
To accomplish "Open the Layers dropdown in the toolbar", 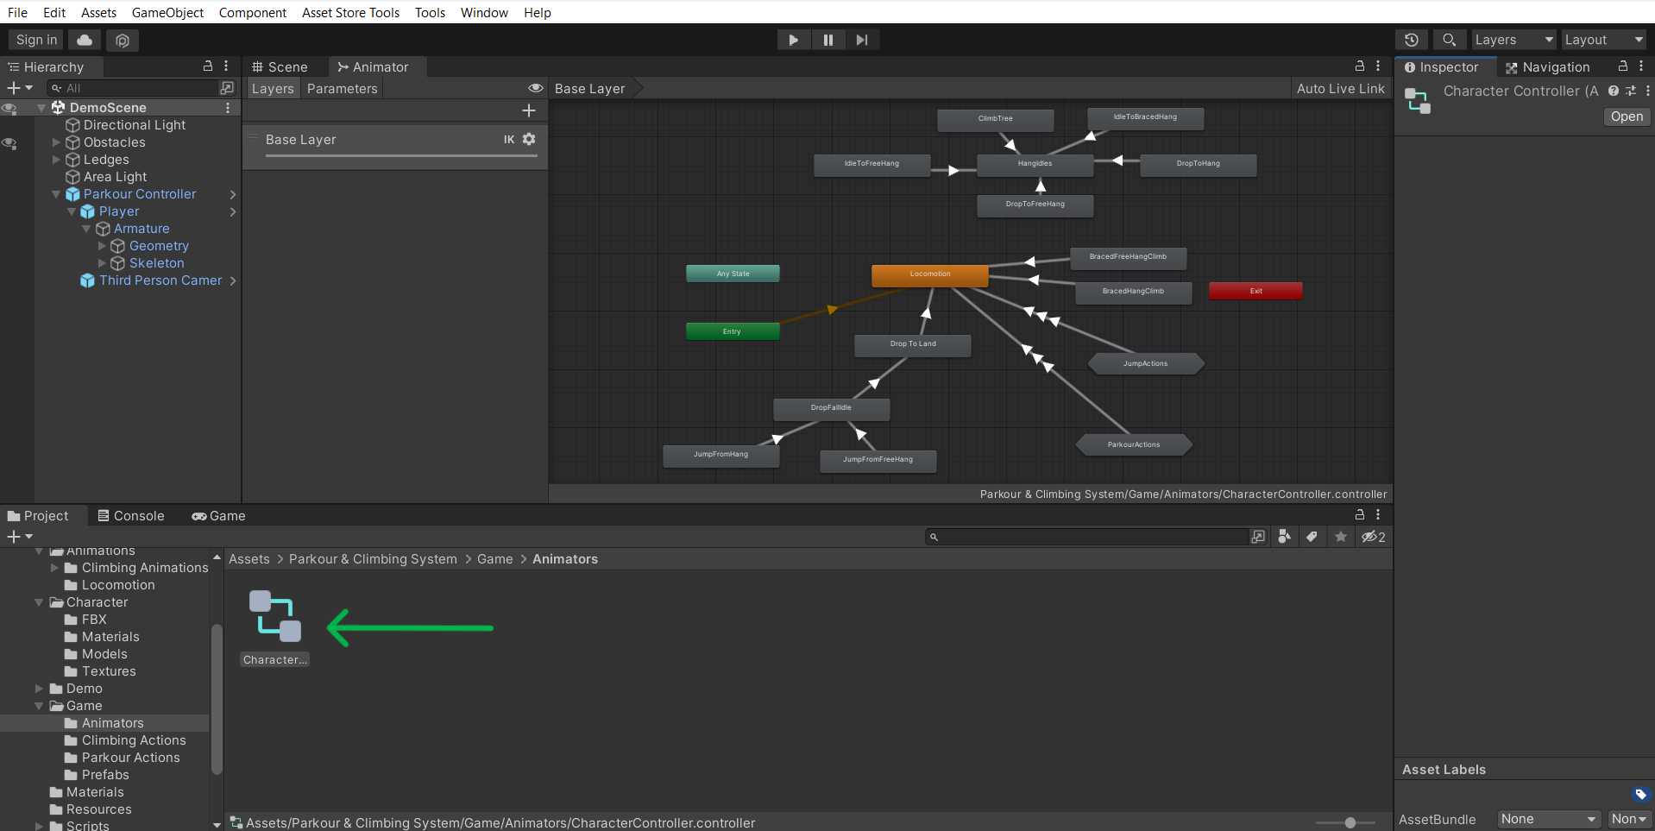I will (x=1513, y=40).
